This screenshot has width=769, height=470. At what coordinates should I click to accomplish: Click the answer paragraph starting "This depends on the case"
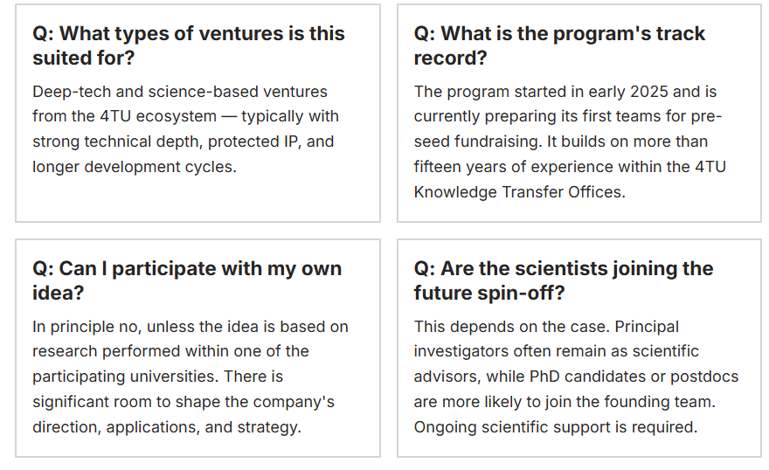point(576,377)
